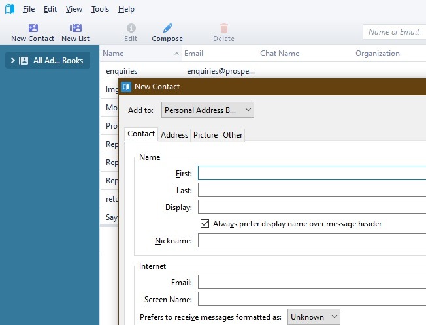
Task: Open the message format Unknown dropdown
Action: [314, 317]
